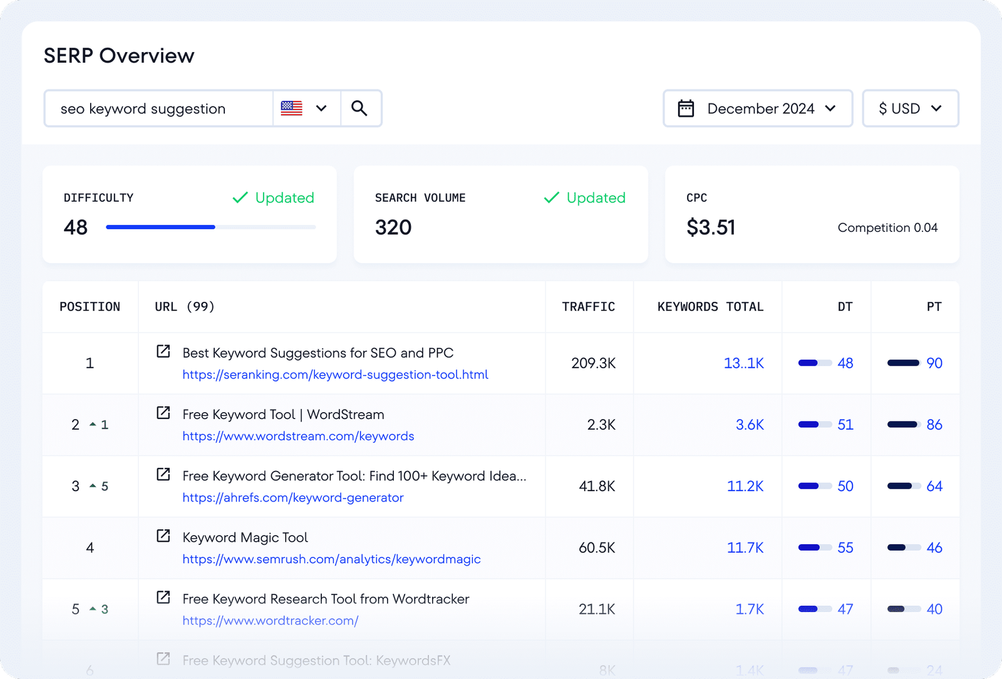
Task: Click the magnifying glass search icon
Action: (359, 108)
